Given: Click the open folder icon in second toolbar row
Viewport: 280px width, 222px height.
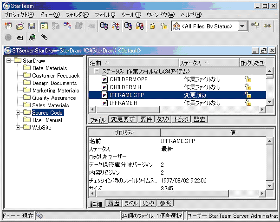Looking at the screenshot, I should [20, 38].
